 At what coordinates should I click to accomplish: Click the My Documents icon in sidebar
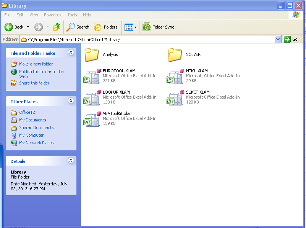click(x=14, y=120)
